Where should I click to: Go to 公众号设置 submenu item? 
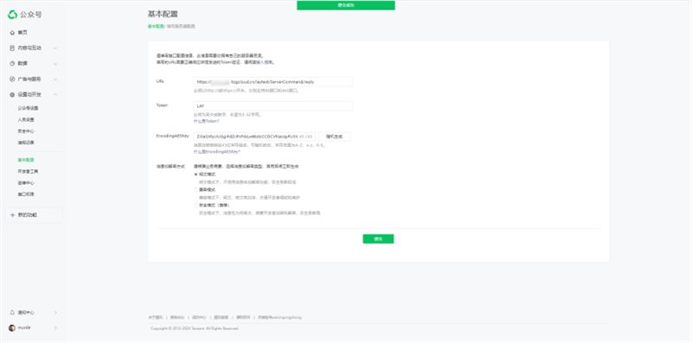(x=28, y=108)
